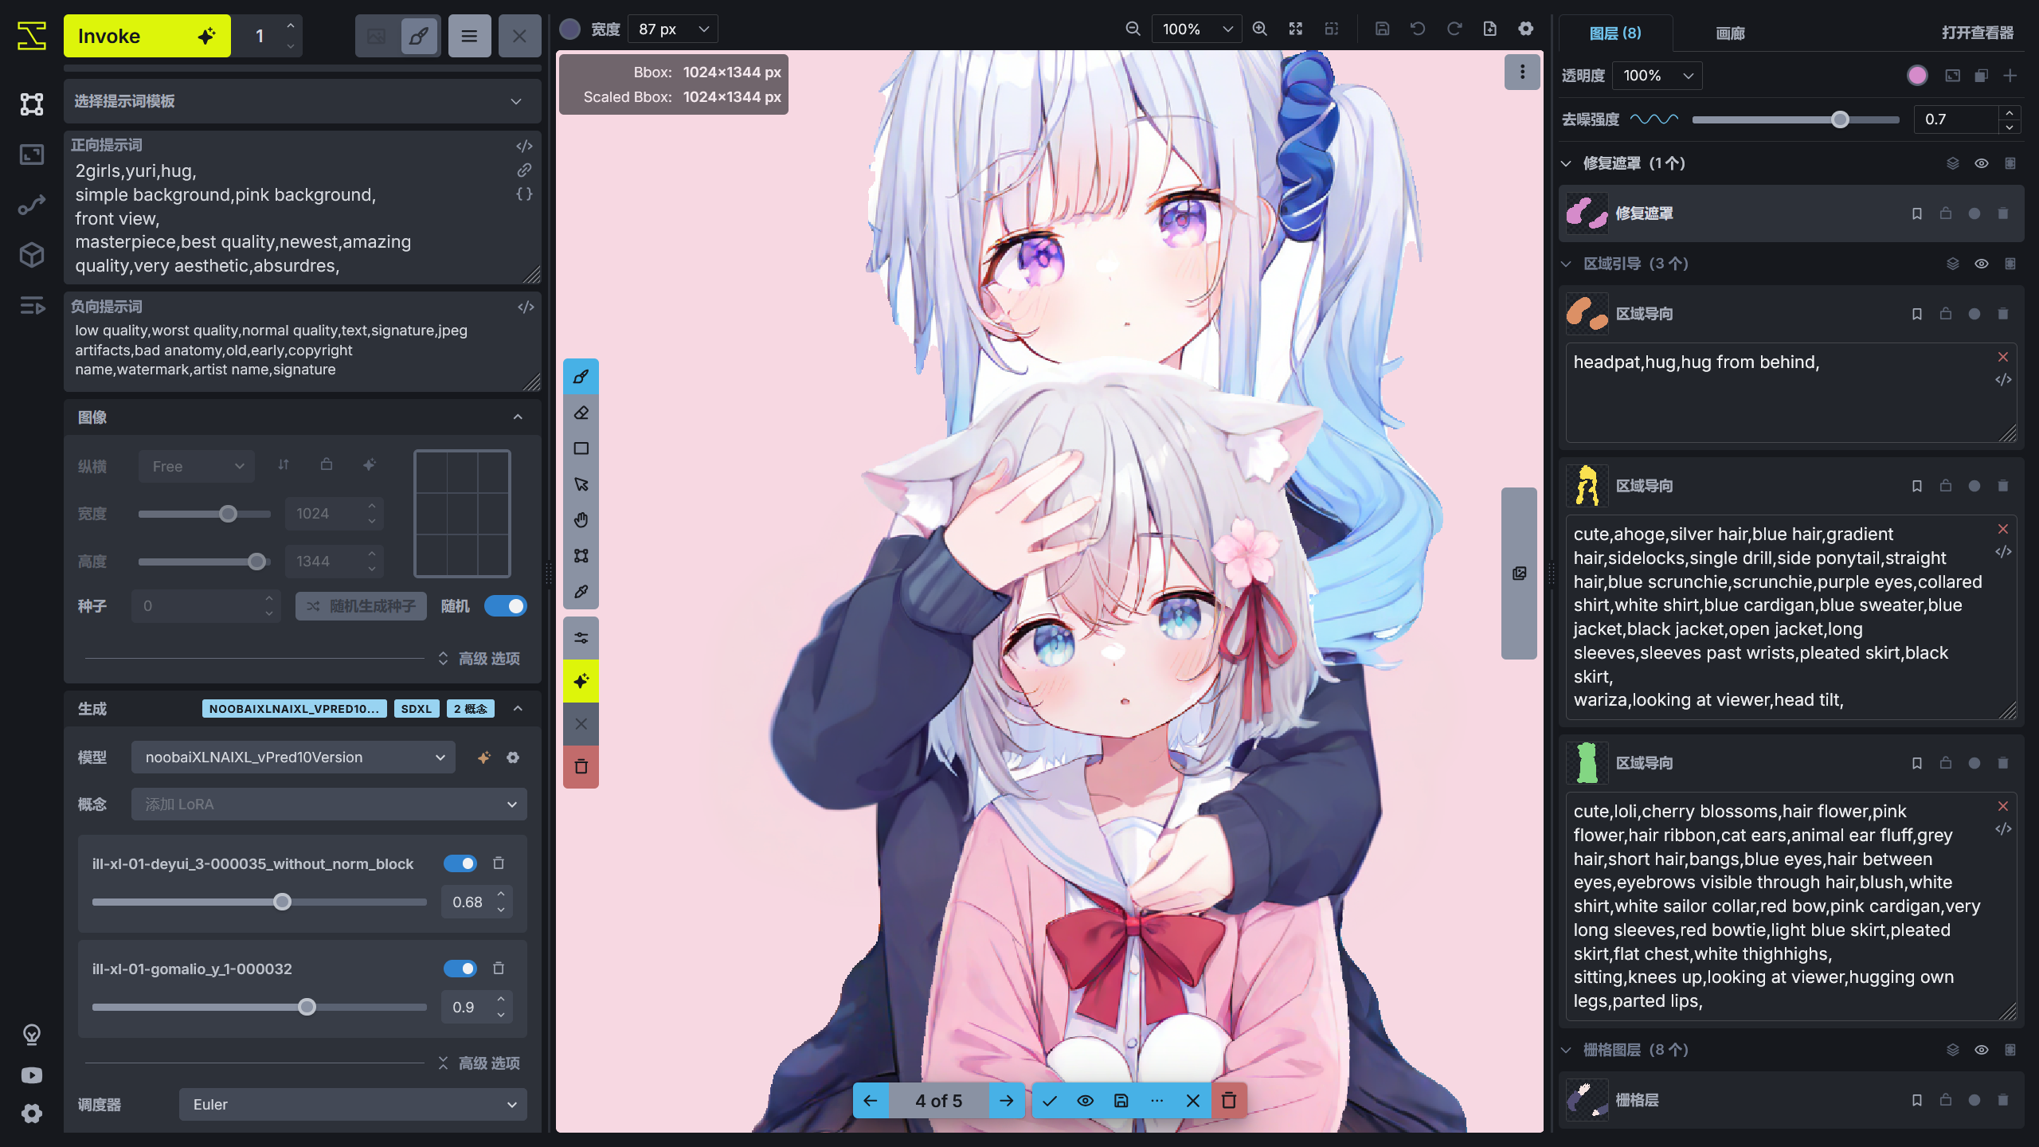
Task: Select the color picker eyedropper tool
Action: coord(581,592)
